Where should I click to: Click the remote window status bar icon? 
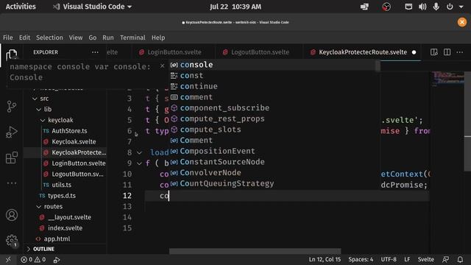pyautogui.click(x=8, y=259)
